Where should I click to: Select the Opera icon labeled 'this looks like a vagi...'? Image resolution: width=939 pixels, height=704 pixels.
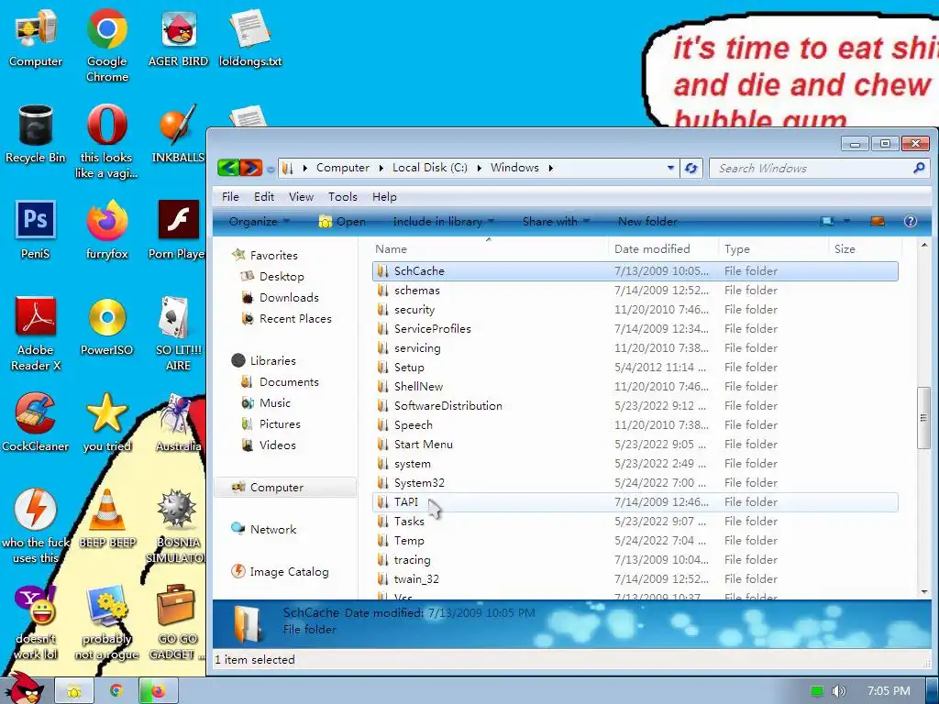[x=106, y=141]
